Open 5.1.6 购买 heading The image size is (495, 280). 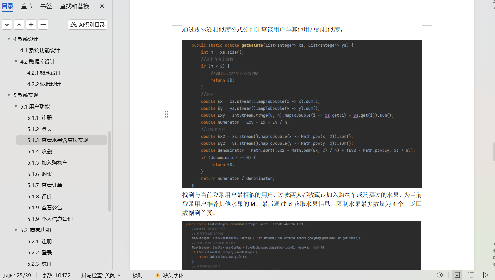click(x=39, y=174)
